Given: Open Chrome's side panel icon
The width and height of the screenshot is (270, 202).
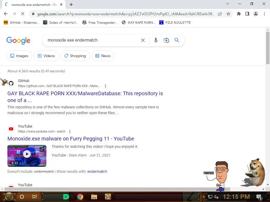Looking at the screenshot, I should click(x=247, y=14).
